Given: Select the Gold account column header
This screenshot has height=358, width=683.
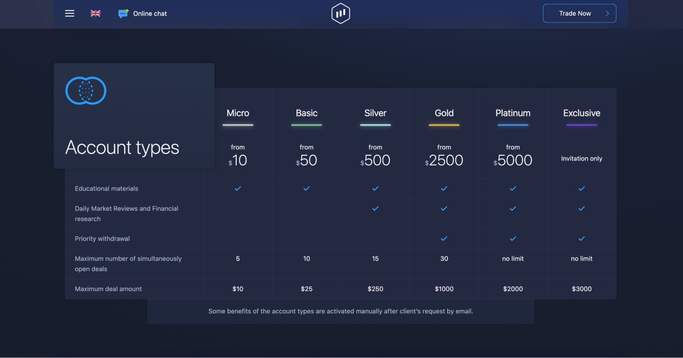Looking at the screenshot, I should click(x=444, y=113).
